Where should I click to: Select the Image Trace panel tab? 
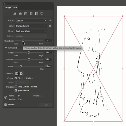point(11,8)
